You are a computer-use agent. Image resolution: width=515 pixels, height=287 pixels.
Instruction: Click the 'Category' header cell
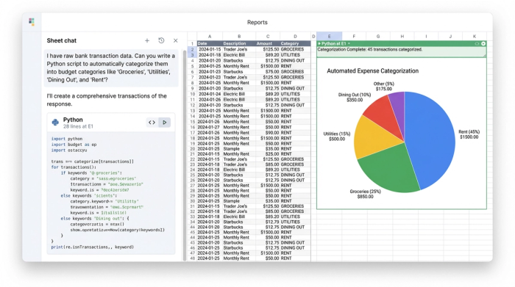click(x=295, y=43)
